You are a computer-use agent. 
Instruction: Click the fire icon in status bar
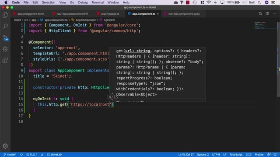(x=42, y=154)
